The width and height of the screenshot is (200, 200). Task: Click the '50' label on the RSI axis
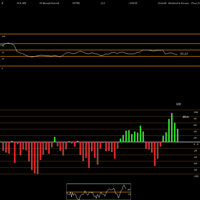(x=3, y=52)
